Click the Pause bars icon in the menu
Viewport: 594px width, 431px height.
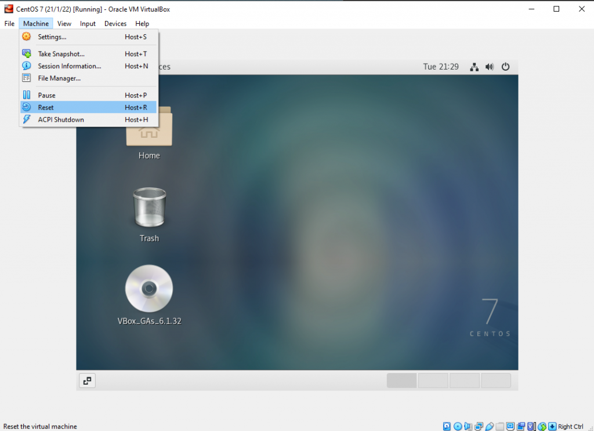click(26, 95)
